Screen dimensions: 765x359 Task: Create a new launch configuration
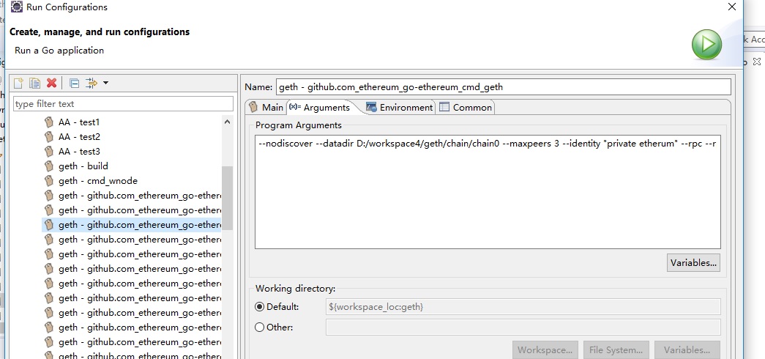(18, 83)
